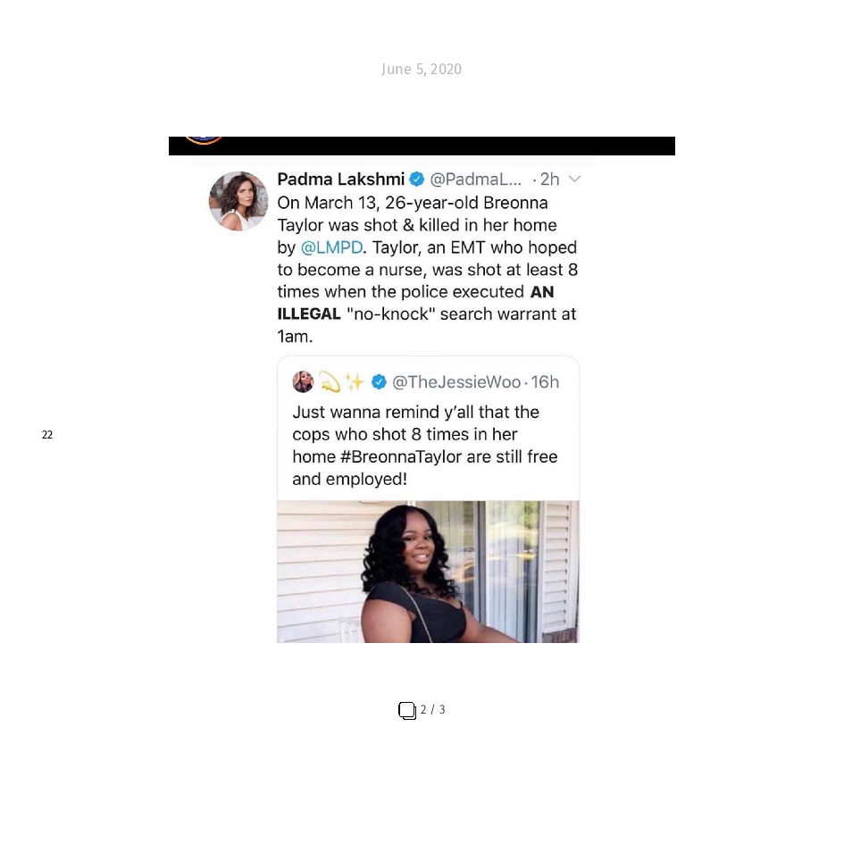Click Padma Lakshmi's profile avatar

click(238, 201)
